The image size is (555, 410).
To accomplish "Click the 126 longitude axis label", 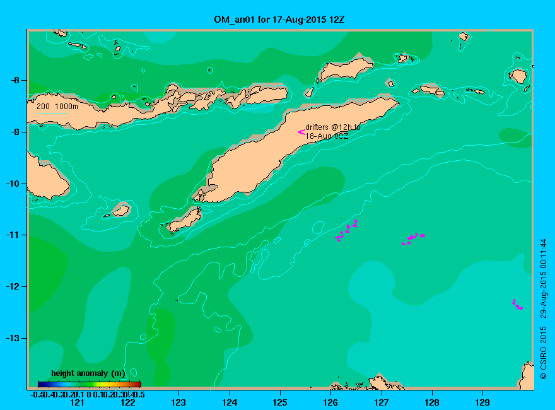I will pyautogui.click(x=330, y=402).
